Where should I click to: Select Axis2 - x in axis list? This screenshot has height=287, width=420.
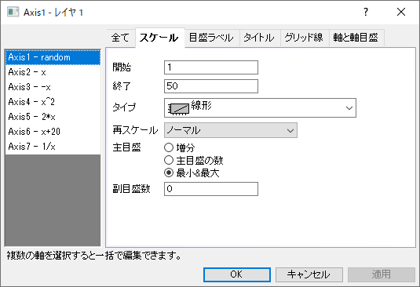click(x=53, y=72)
